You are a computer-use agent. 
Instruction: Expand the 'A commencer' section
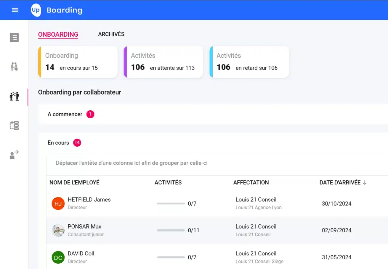65,114
